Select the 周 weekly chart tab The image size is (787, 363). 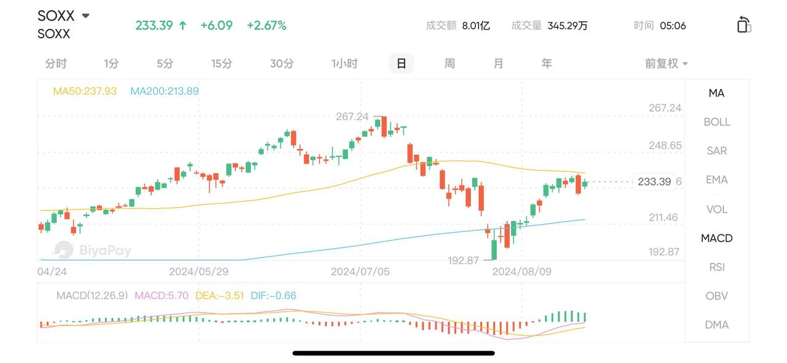tap(449, 63)
